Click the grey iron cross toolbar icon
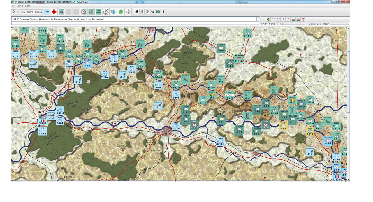The image size is (373, 202). [91, 12]
